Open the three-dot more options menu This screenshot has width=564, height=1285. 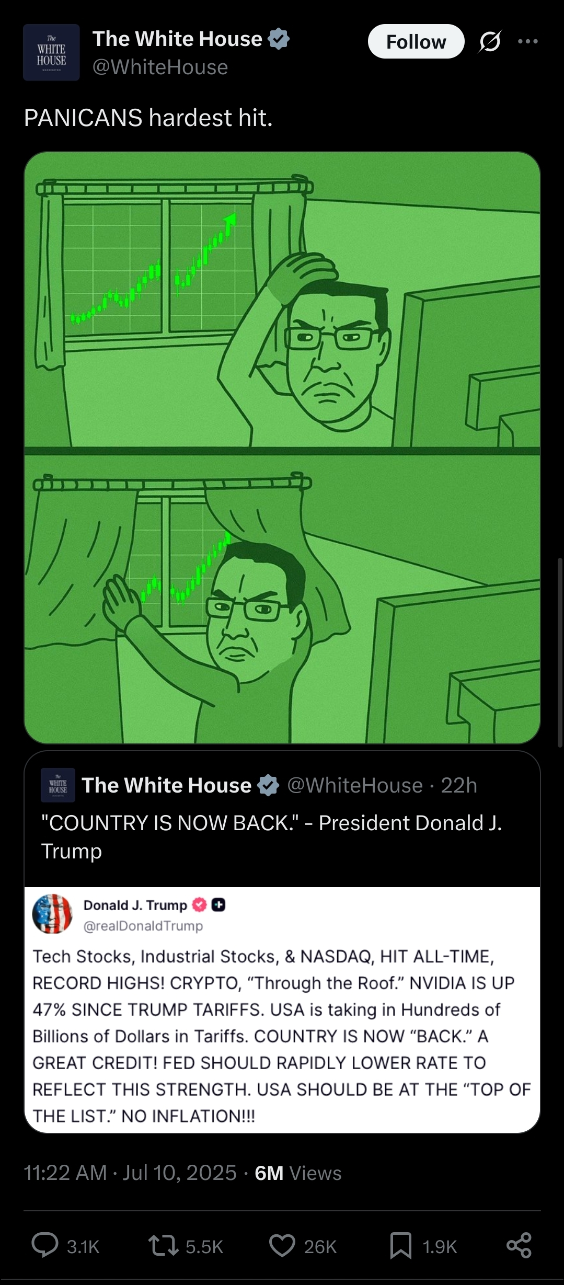coord(527,41)
